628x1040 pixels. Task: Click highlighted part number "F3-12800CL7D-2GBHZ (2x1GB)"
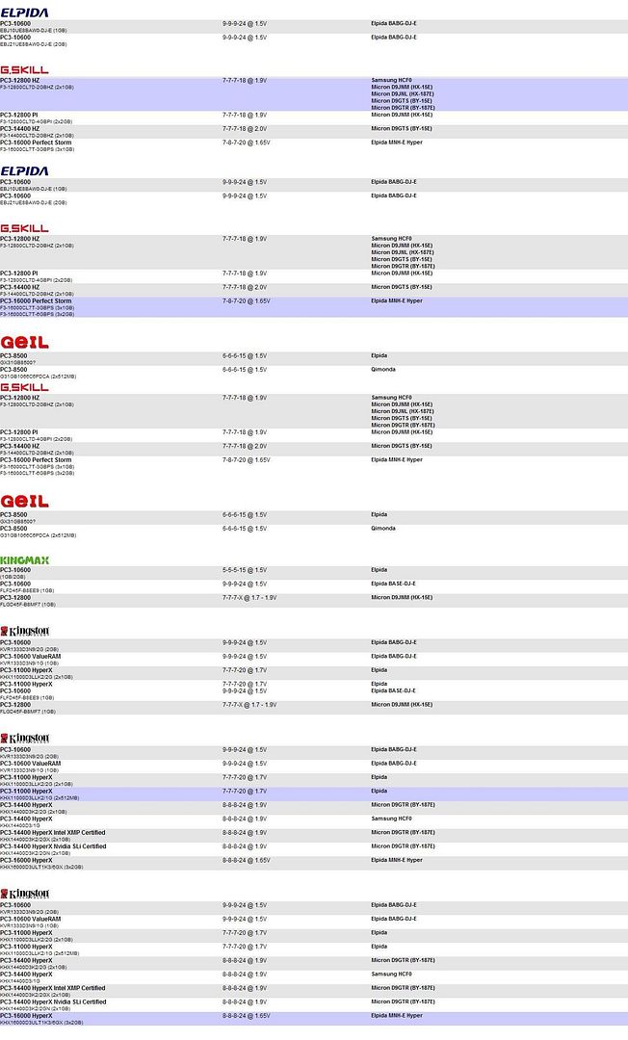(x=38, y=88)
